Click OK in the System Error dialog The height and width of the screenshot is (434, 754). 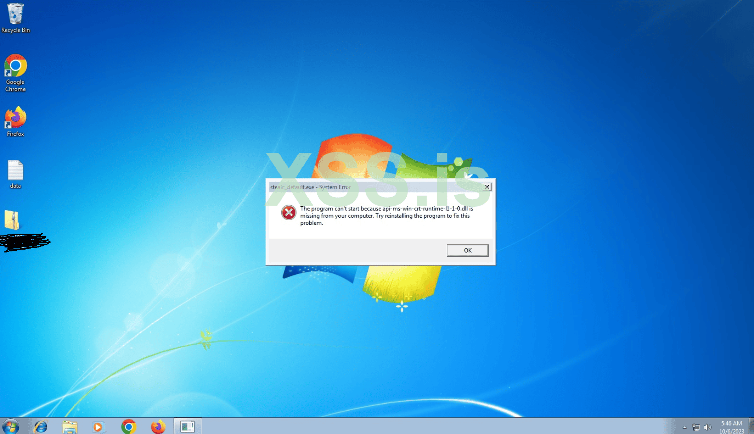(467, 250)
